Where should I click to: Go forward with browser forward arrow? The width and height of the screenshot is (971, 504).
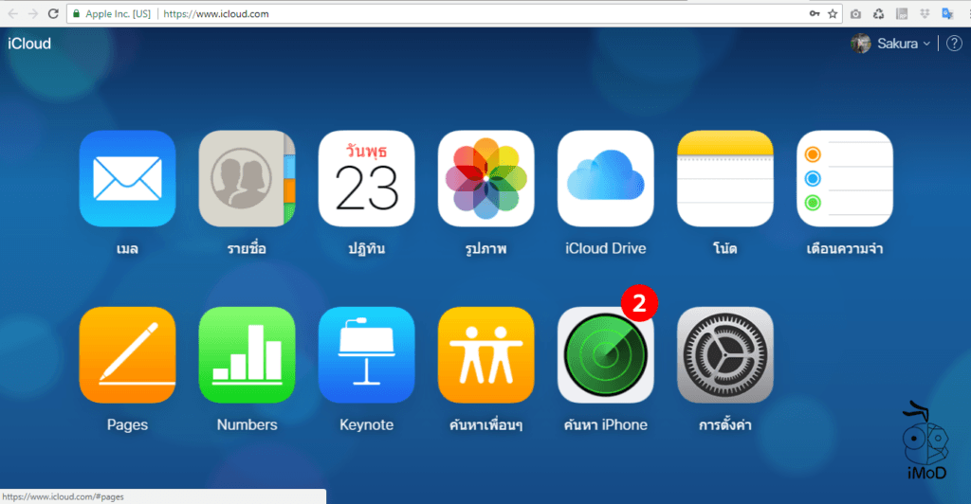click(x=33, y=13)
